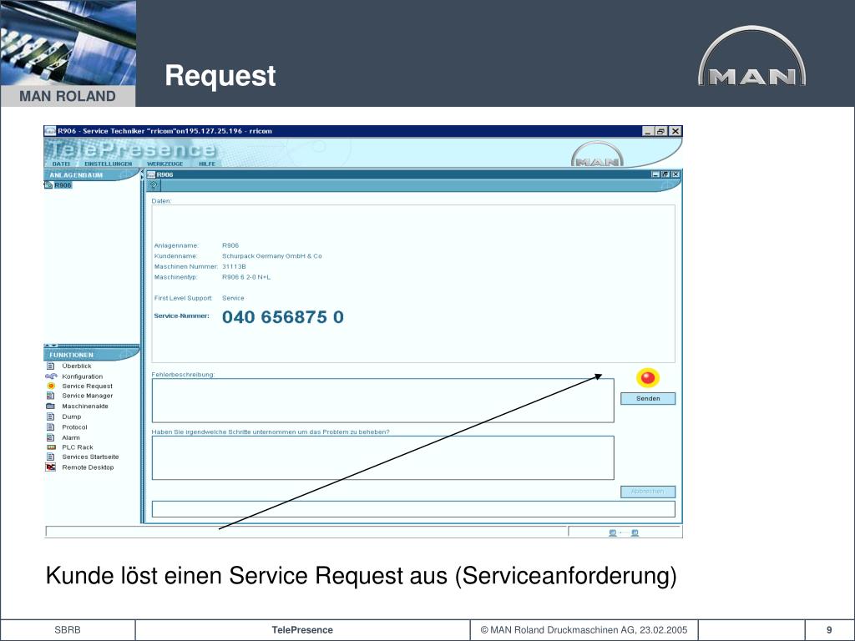Open Alarm label in Funktionen
Viewport: 855px width, 641px height.
coord(71,437)
